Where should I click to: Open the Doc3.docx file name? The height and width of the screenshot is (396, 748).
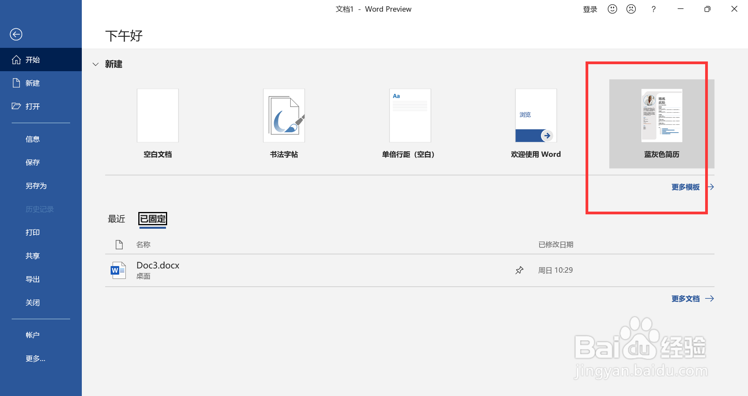point(158,265)
